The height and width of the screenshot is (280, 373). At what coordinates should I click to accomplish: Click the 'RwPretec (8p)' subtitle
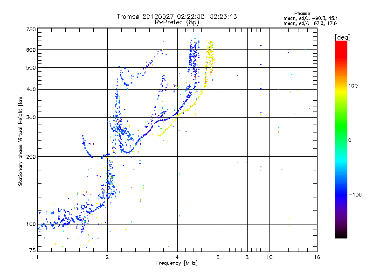pos(177,22)
